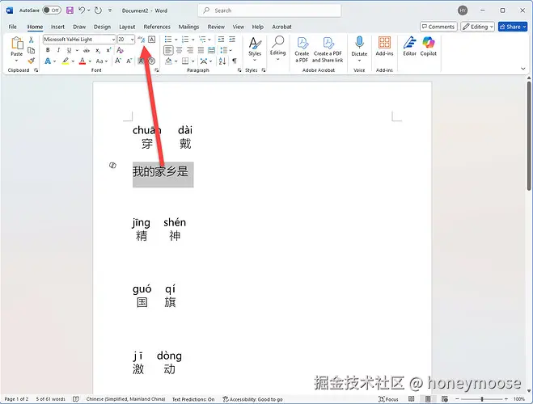The image size is (533, 404).
Task: Toggle strikethrough formatting
Action: pos(87,50)
